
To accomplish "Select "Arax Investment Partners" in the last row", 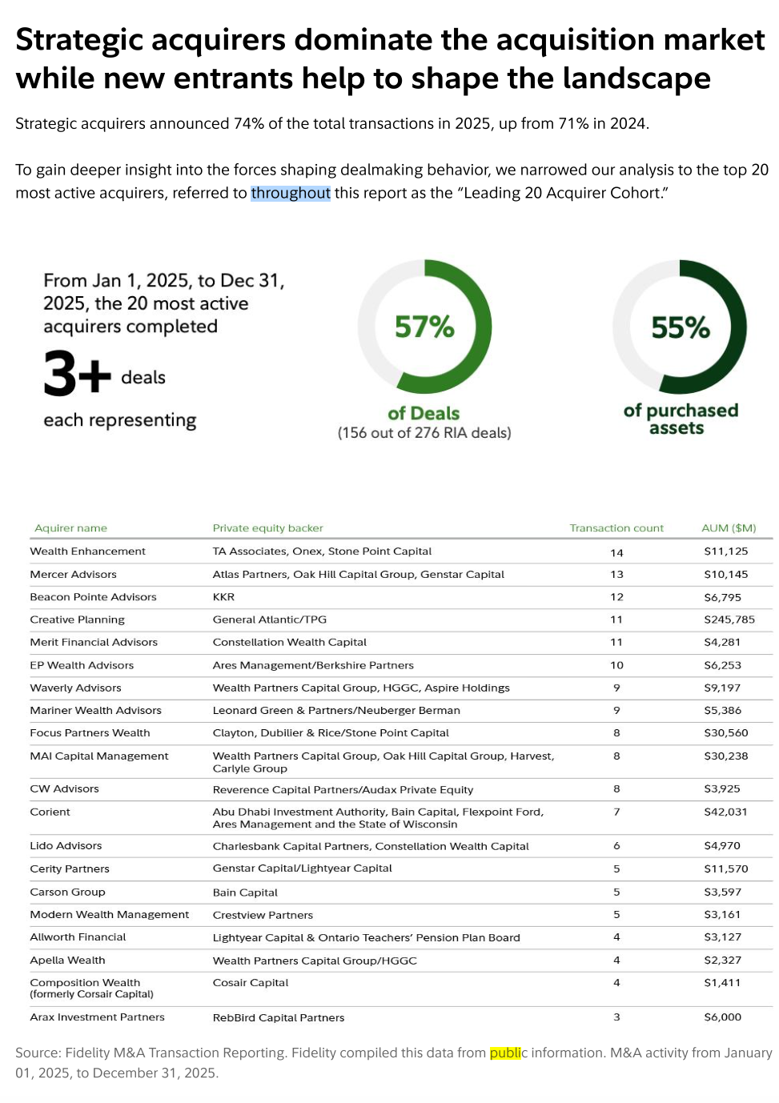I will (x=97, y=1017).
